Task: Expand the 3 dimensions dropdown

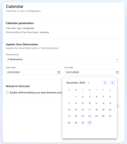Action: (x=63, y=59)
